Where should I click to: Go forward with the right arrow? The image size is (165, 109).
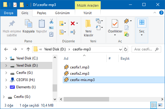click(15, 49)
